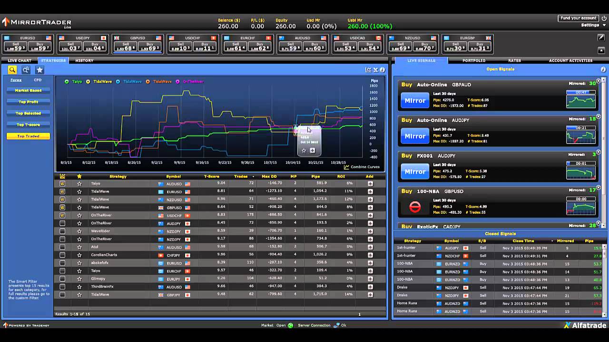Click the info icon above strategies chart
Image resolution: width=609 pixels, height=342 pixels.
coord(382,70)
